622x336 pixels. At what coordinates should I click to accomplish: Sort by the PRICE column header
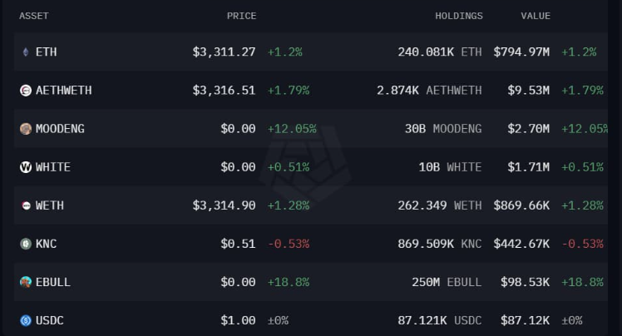click(x=241, y=16)
